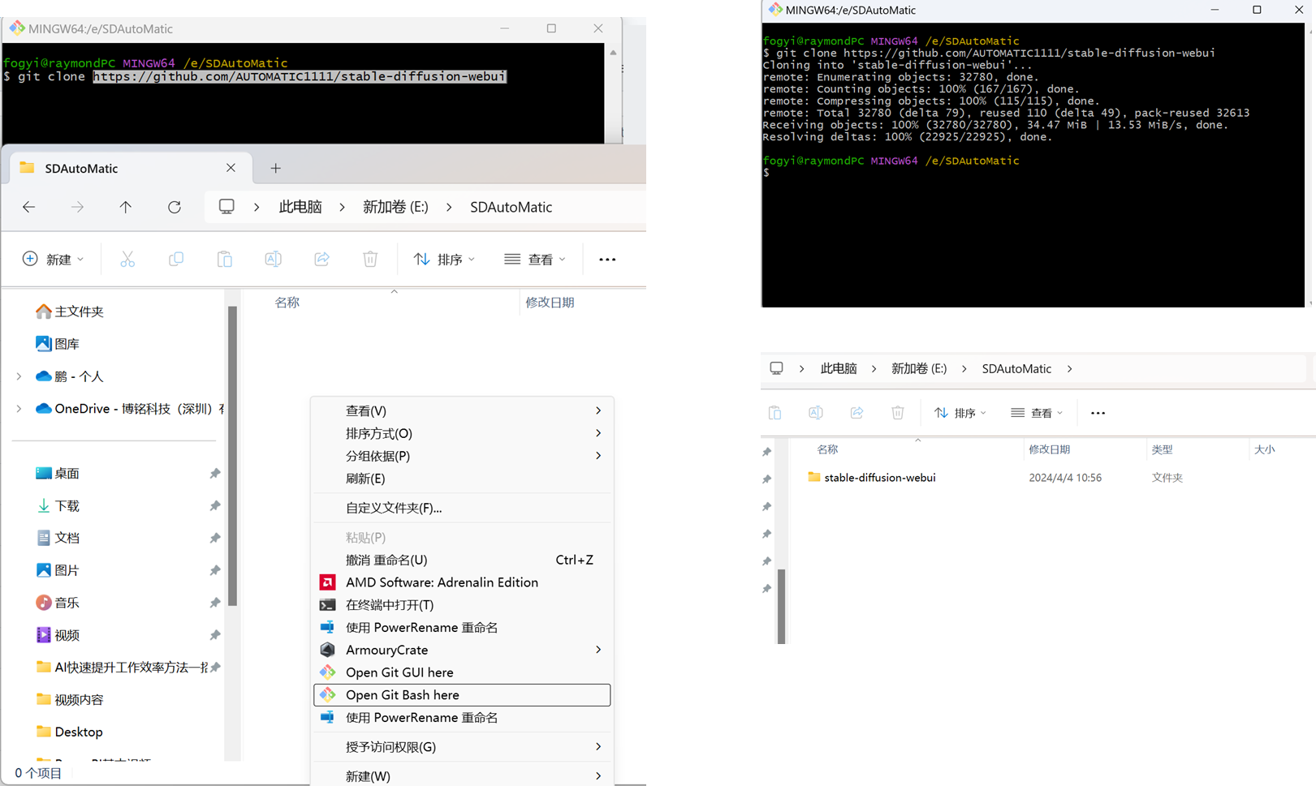Navigate to 此电脑 via the breadcrumb

click(300, 207)
